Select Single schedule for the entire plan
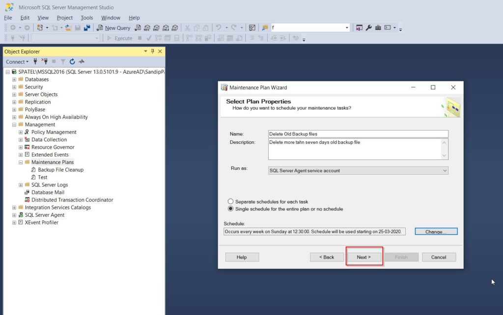This screenshot has width=503, height=315. point(230,209)
